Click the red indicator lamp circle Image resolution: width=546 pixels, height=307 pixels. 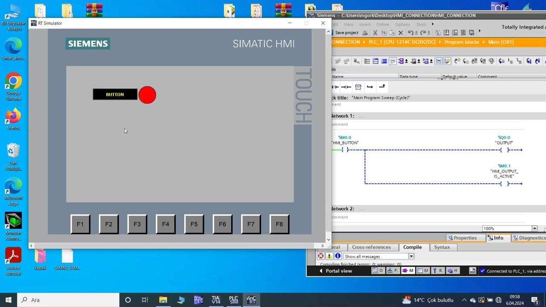coord(147,95)
